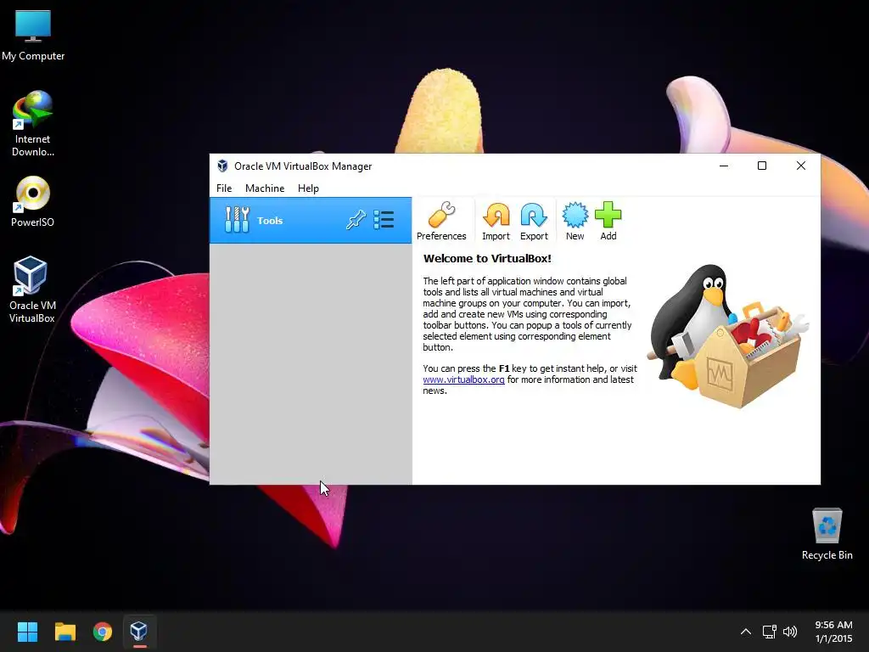Viewport: 869px width, 652px height.
Task: Open the Tools list menu icon
Action: tap(384, 220)
